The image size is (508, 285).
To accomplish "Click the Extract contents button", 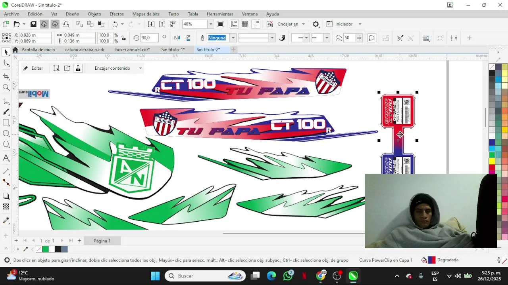I will 67,68.
